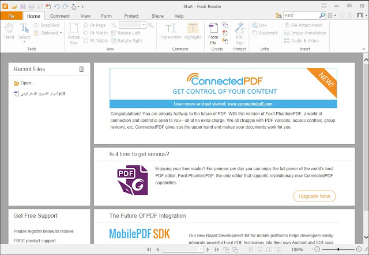Click the next page arrow in status bar
This screenshot has width=369, height=255.
point(208,249)
